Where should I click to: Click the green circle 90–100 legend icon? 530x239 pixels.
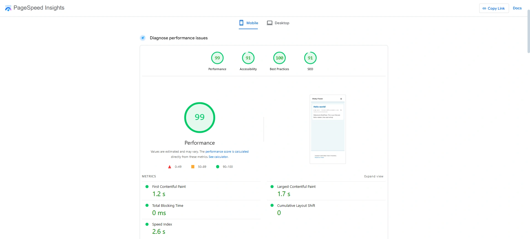tap(218, 167)
